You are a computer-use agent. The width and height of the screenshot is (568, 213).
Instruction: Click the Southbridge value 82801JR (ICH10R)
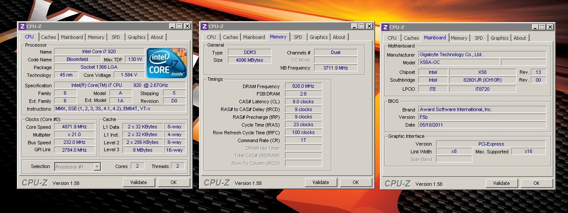point(482,80)
